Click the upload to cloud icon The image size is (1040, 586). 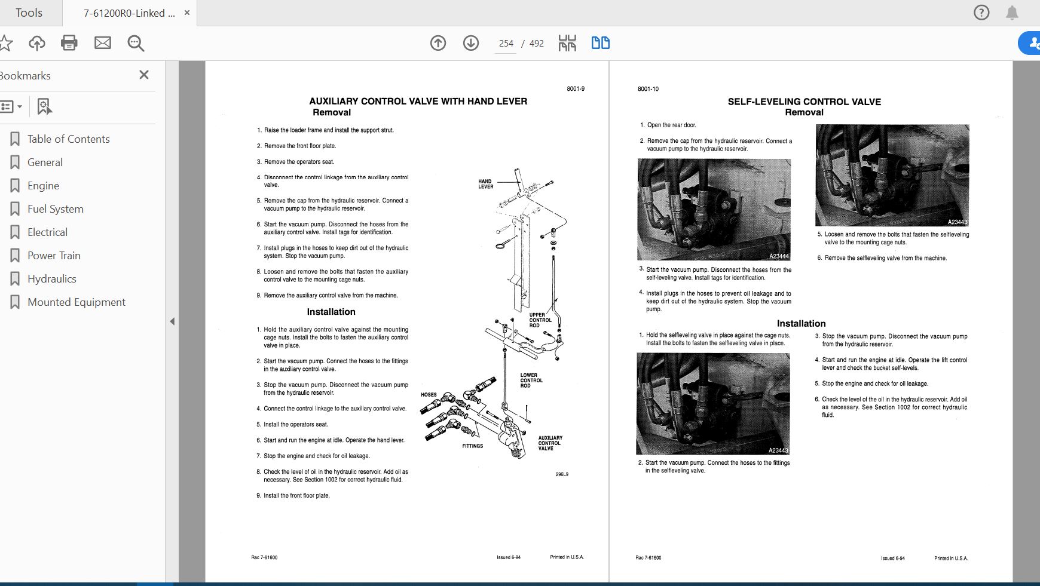pyautogui.click(x=37, y=43)
